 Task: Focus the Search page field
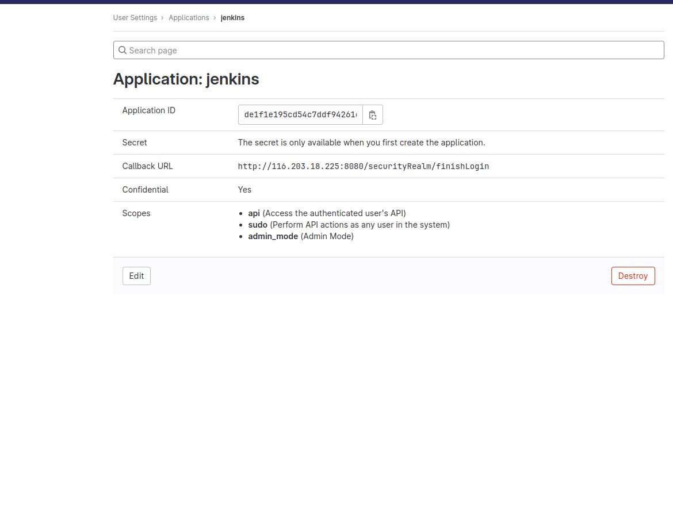click(x=388, y=50)
